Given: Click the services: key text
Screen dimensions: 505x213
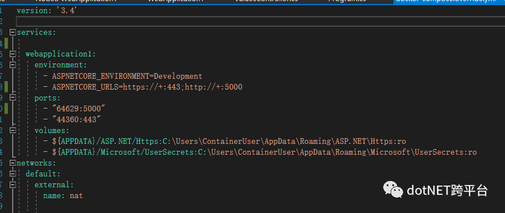Looking at the screenshot, I should [37, 33].
